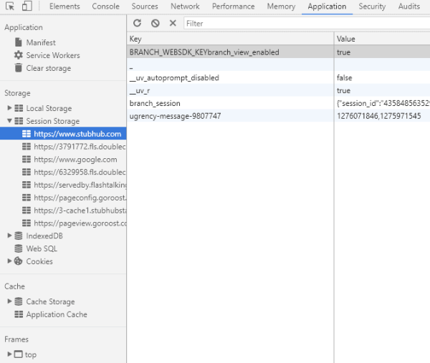Screen dimensions: 430x363
Task: Select the Application tab
Action: (327, 6)
